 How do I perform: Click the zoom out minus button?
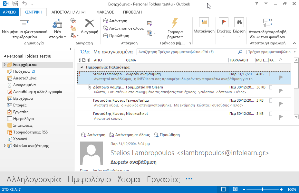click(244, 189)
